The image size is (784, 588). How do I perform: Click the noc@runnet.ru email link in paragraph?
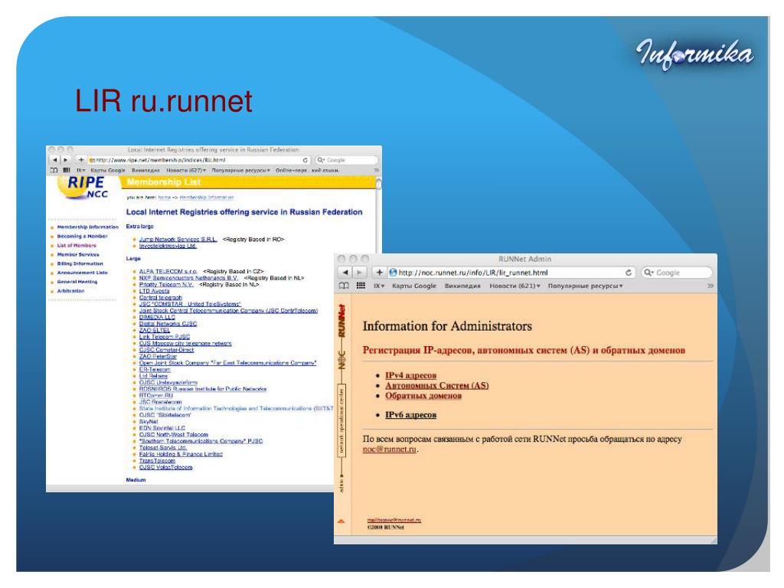point(389,449)
